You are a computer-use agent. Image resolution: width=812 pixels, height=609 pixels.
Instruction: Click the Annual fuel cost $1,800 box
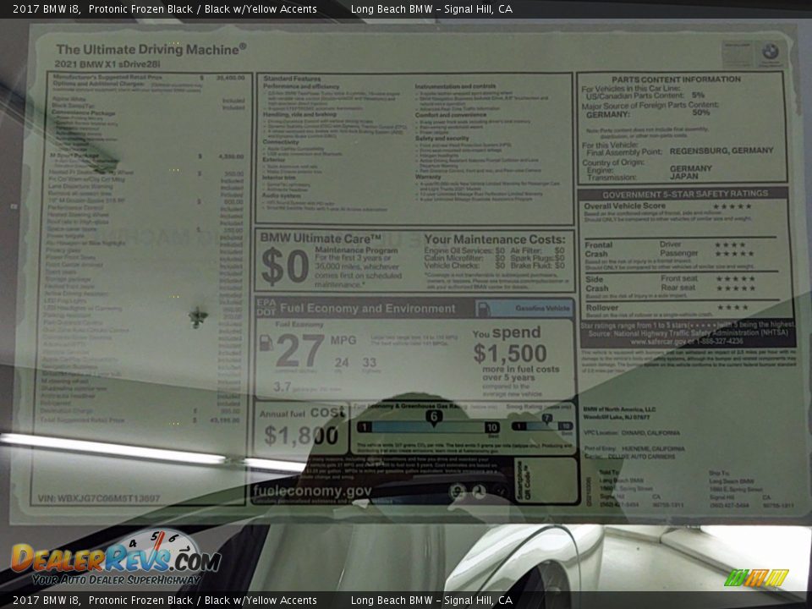point(301,427)
